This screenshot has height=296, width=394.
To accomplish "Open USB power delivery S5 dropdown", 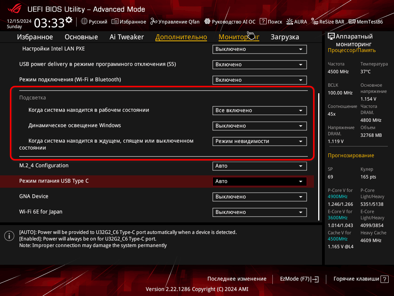I will (260, 64).
